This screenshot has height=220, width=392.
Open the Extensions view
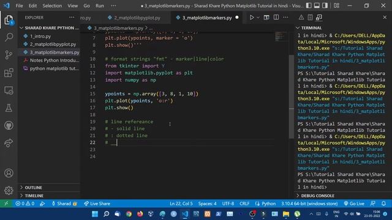(x=9, y=73)
